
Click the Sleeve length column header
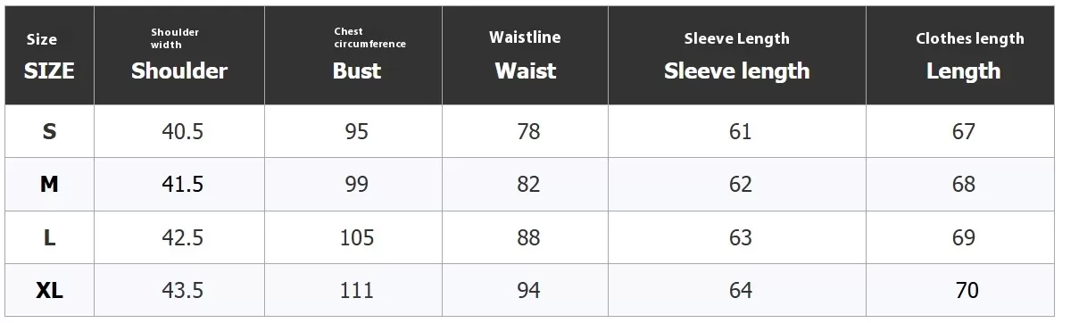point(737,56)
